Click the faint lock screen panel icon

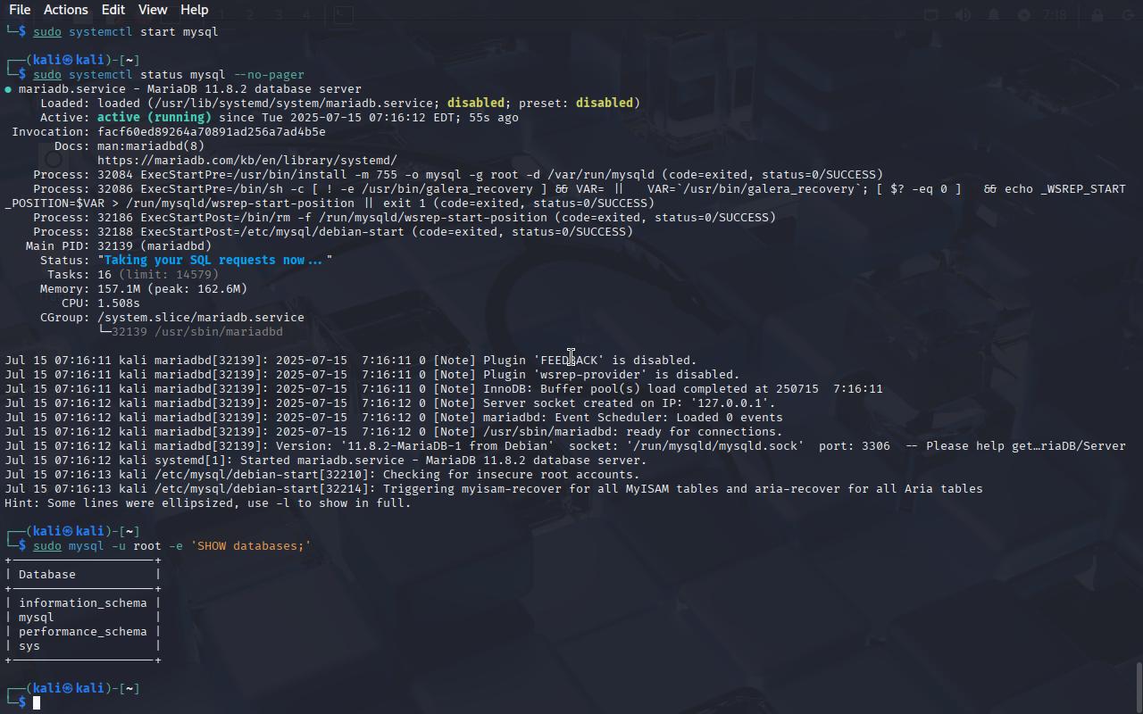tap(1097, 15)
